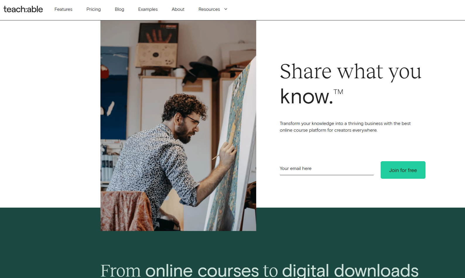Focus the 'Your email here' field
This screenshot has height=278, width=465.
coord(326,168)
